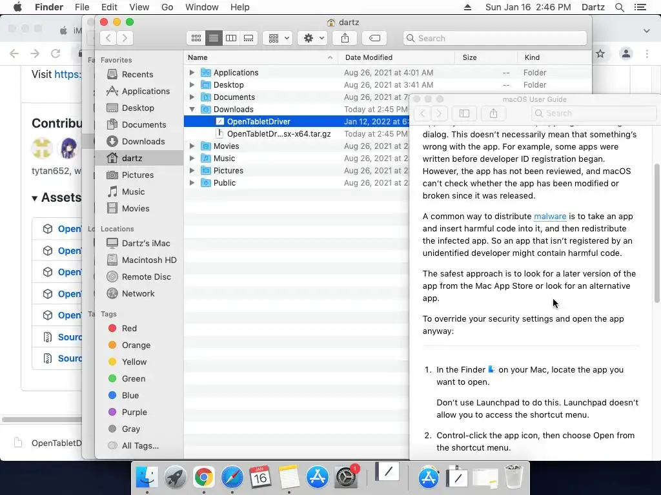This screenshot has height=495, width=661.
Task: Select list view in Finder toolbar
Action: point(214,38)
